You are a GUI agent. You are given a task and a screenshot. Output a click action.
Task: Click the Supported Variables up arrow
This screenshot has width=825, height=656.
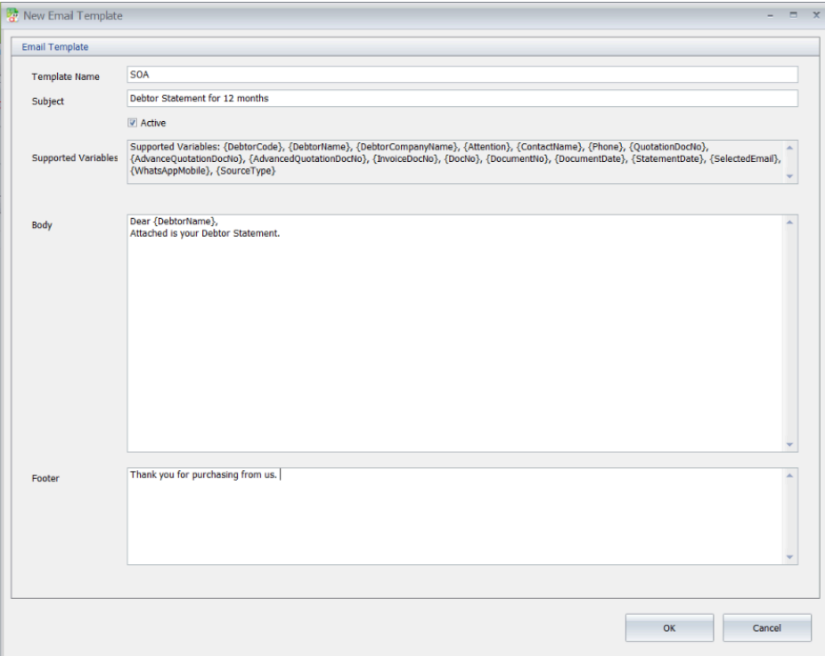click(789, 148)
